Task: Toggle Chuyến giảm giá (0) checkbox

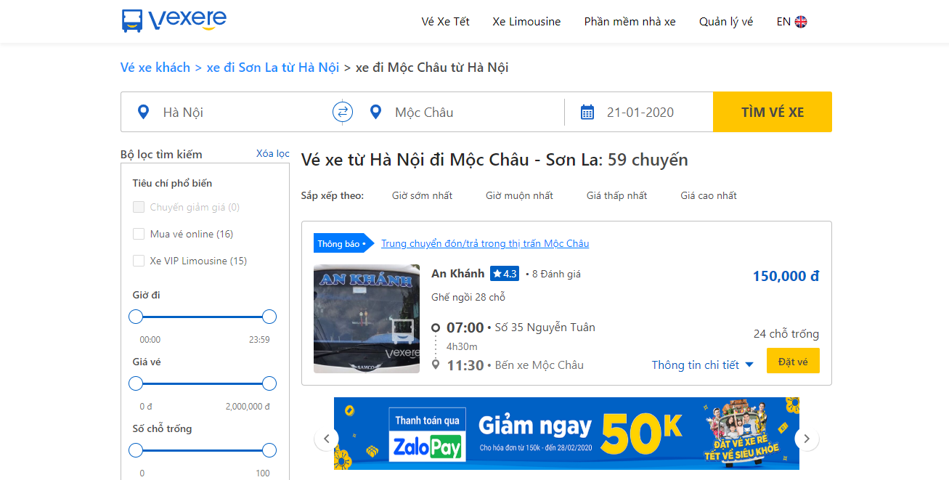Action: 139,207
